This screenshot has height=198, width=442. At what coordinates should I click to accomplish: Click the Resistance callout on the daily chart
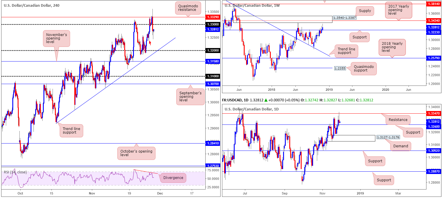coord(398,120)
